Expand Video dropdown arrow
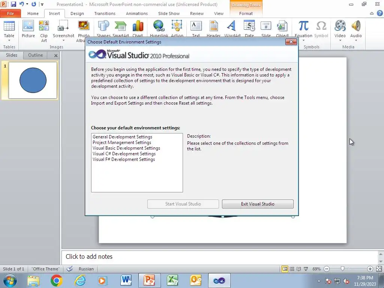The image size is (384, 288). (x=340, y=40)
